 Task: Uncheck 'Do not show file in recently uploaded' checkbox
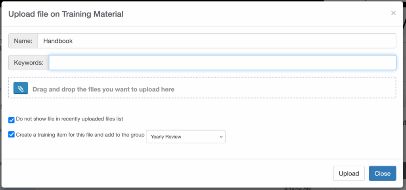[11, 120]
